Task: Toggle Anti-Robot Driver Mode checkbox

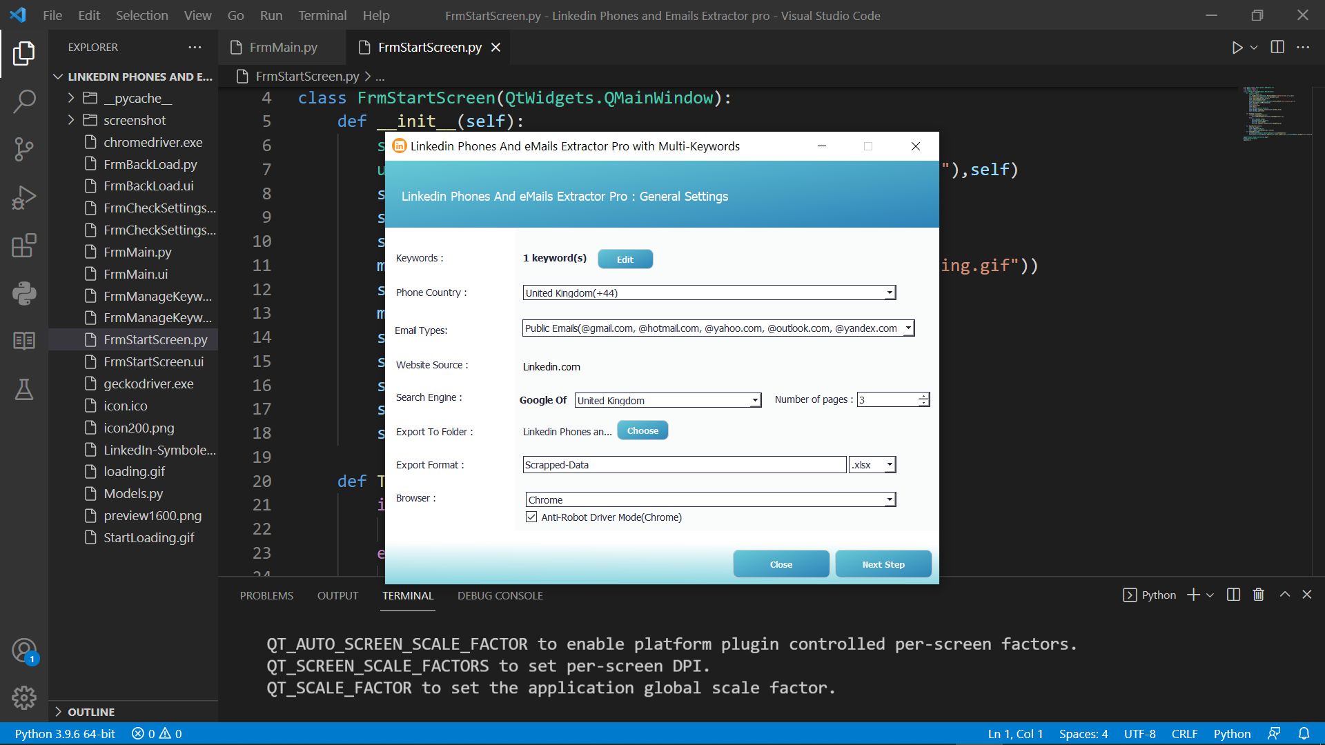Action: 531,517
